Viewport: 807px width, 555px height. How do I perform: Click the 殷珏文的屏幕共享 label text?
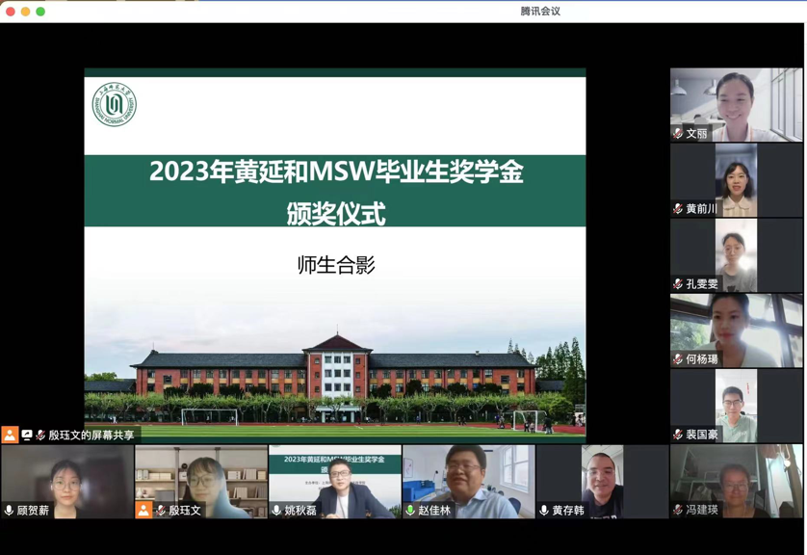pos(91,436)
